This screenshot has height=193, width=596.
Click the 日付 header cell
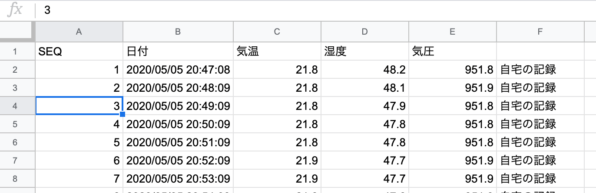(x=178, y=51)
